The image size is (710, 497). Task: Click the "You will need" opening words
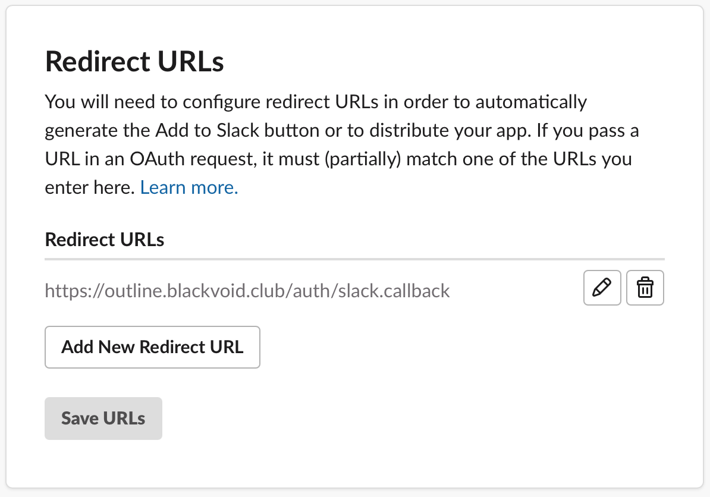87,102
